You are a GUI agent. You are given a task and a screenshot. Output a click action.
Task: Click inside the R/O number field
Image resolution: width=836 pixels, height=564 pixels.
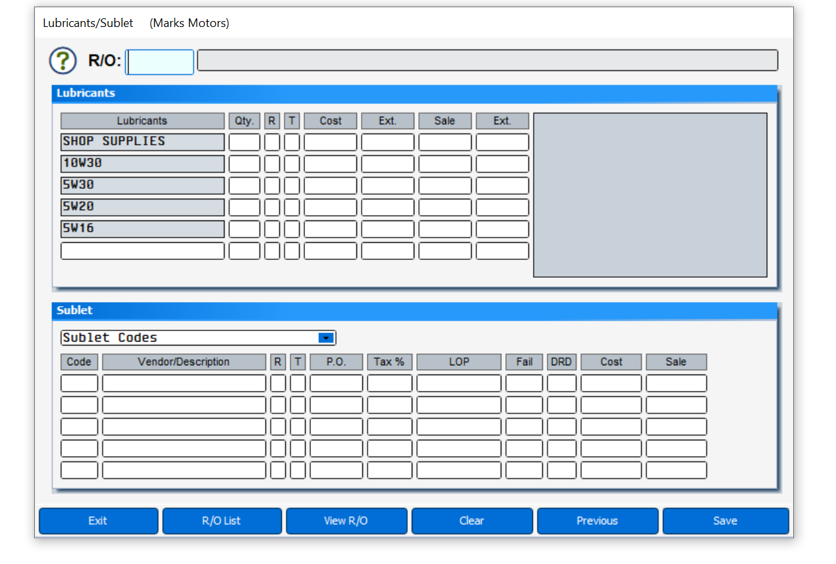pyautogui.click(x=159, y=61)
